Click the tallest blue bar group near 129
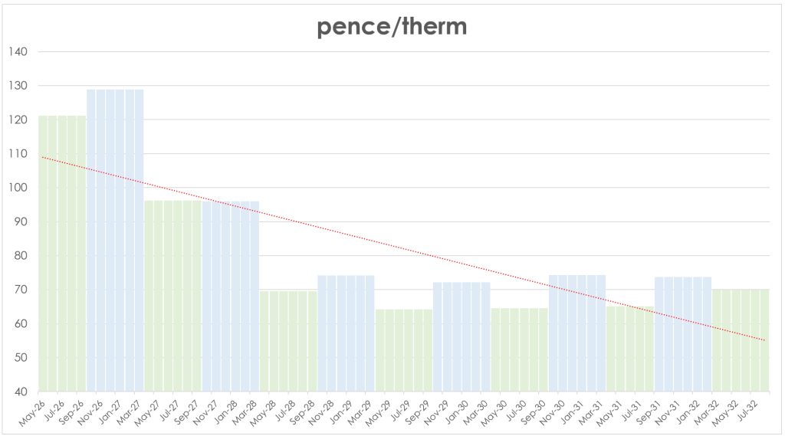 [115, 239]
